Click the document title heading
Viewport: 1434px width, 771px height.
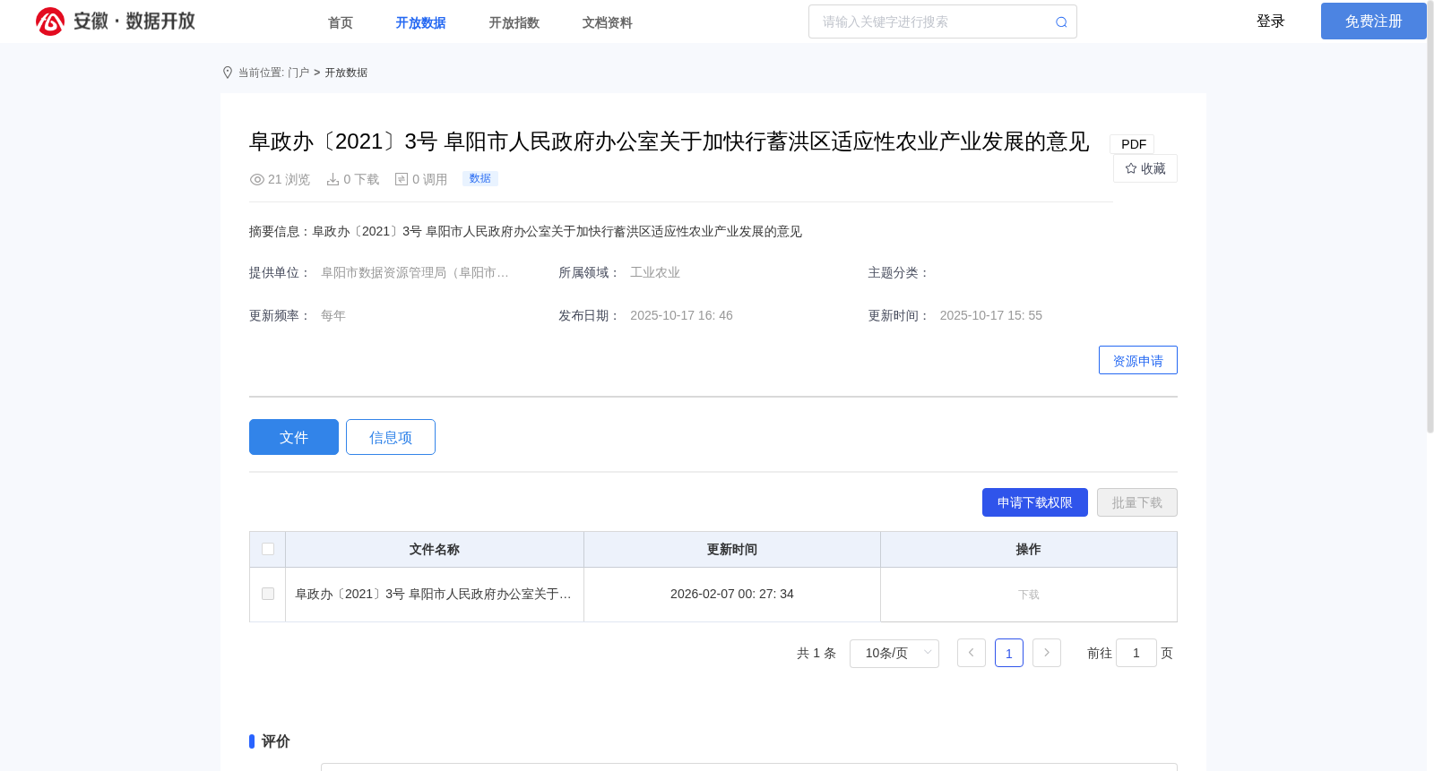(669, 141)
